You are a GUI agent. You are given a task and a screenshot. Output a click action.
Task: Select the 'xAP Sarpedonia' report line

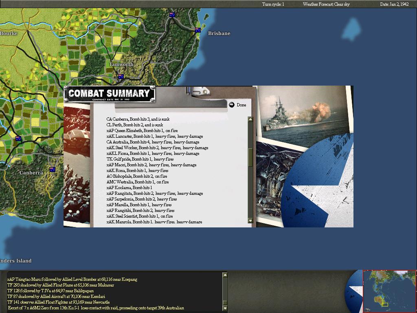(141, 199)
